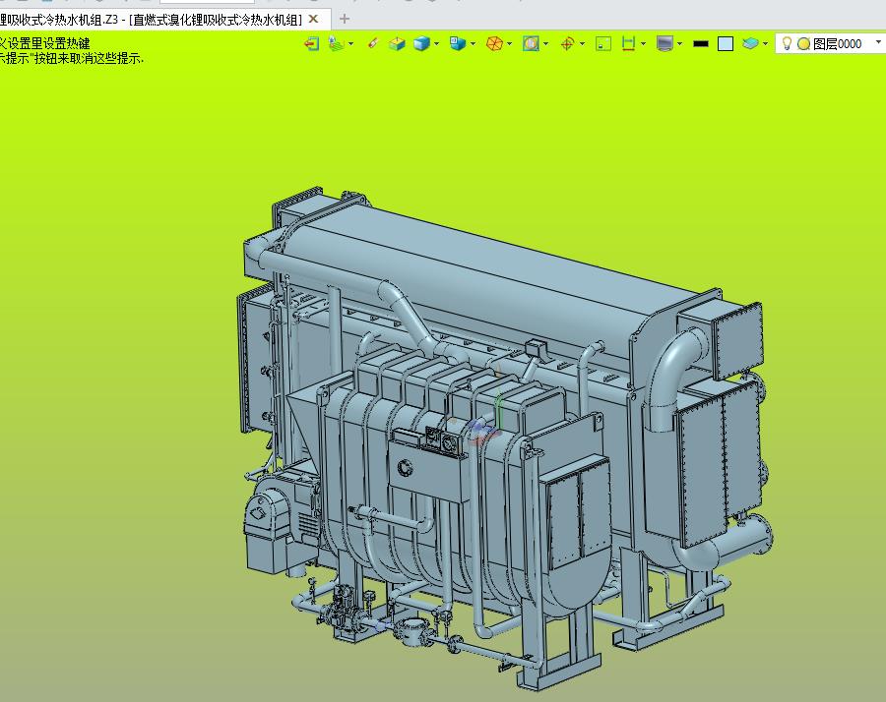Click the wireframe box display icon
Image resolution: width=886 pixels, height=702 pixels.
click(397, 43)
